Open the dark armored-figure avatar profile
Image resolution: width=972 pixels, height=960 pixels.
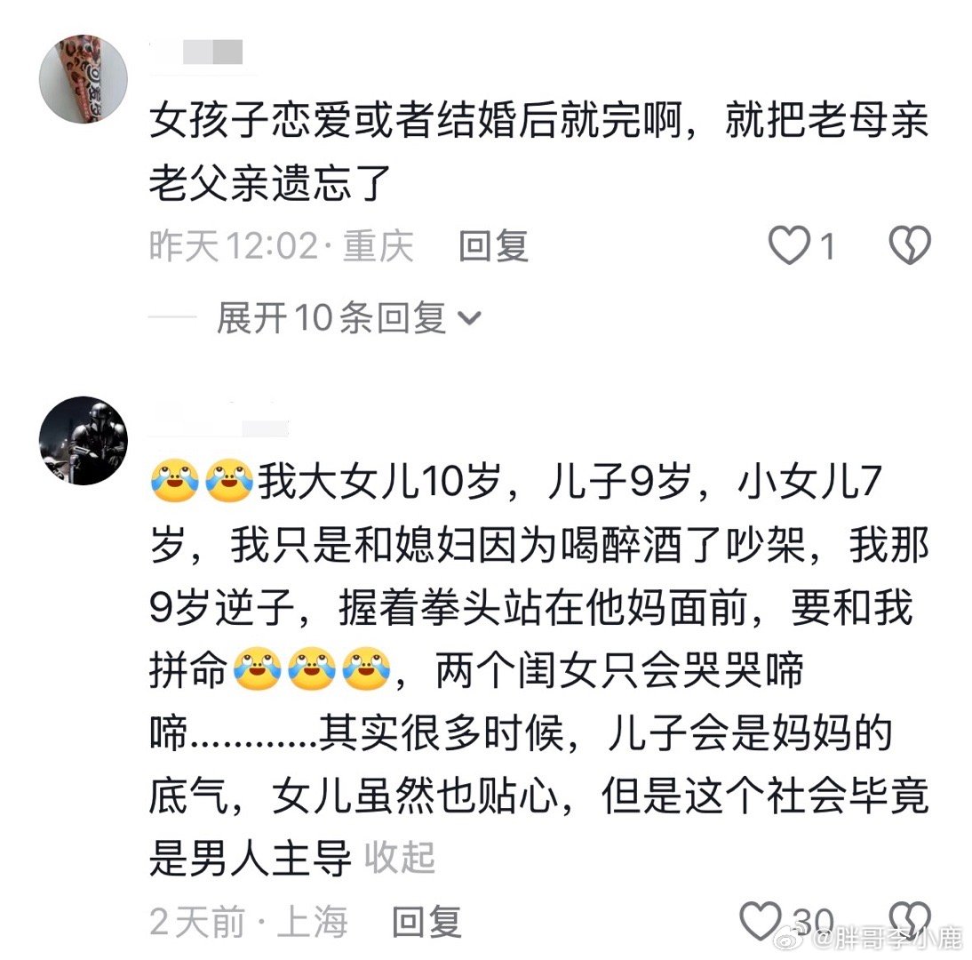[83, 440]
